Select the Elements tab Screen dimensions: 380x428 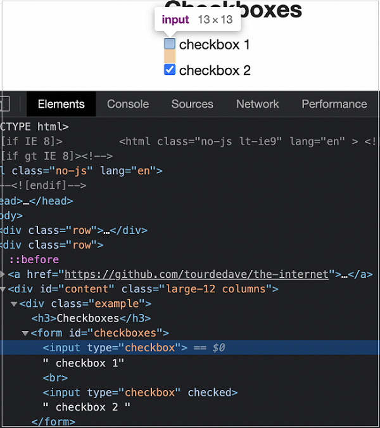61,104
